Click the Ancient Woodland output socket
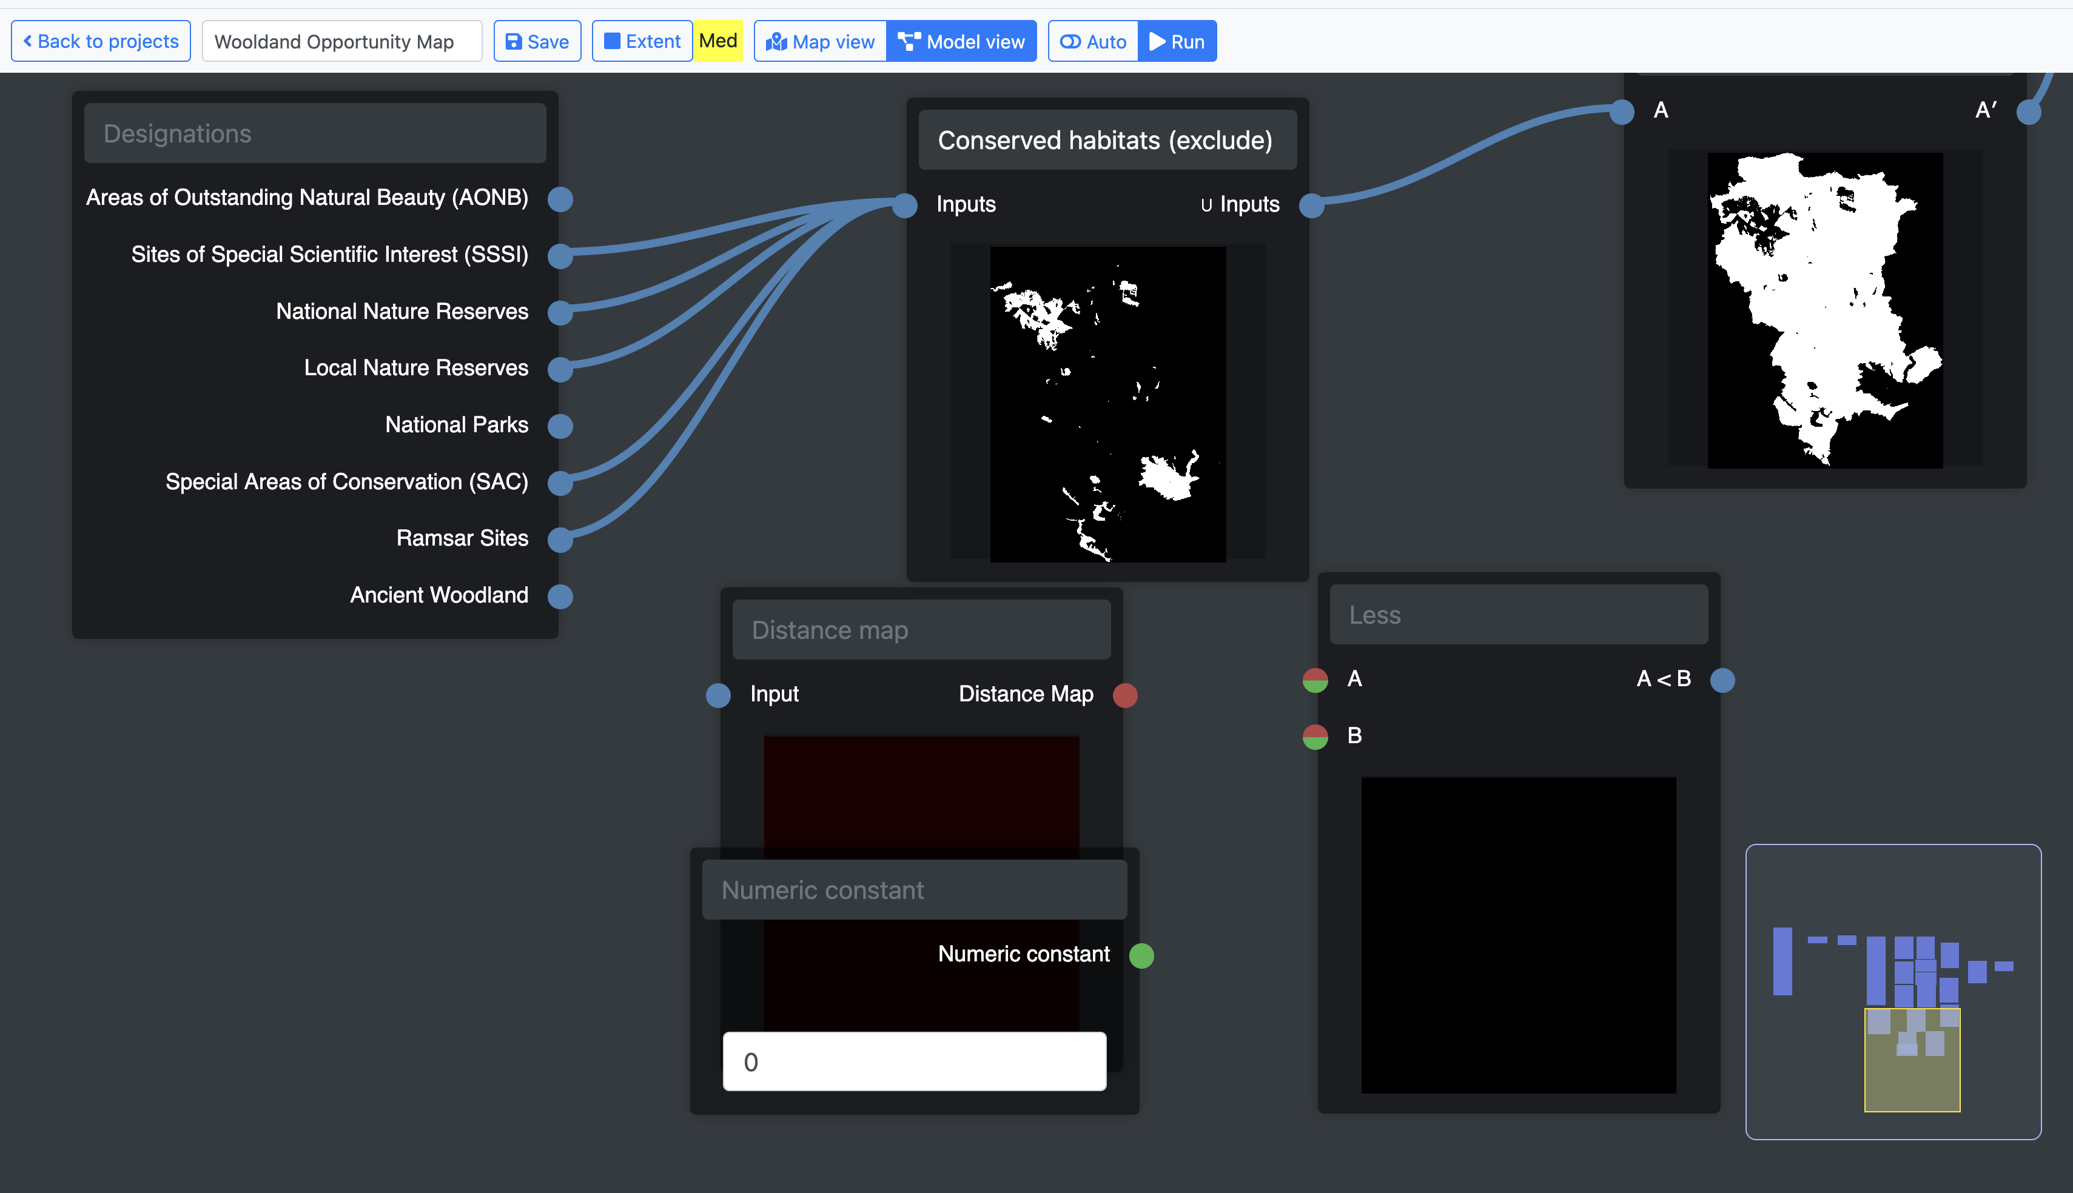This screenshot has width=2073, height=1193. pyautogui.click(x=560, y=596)
